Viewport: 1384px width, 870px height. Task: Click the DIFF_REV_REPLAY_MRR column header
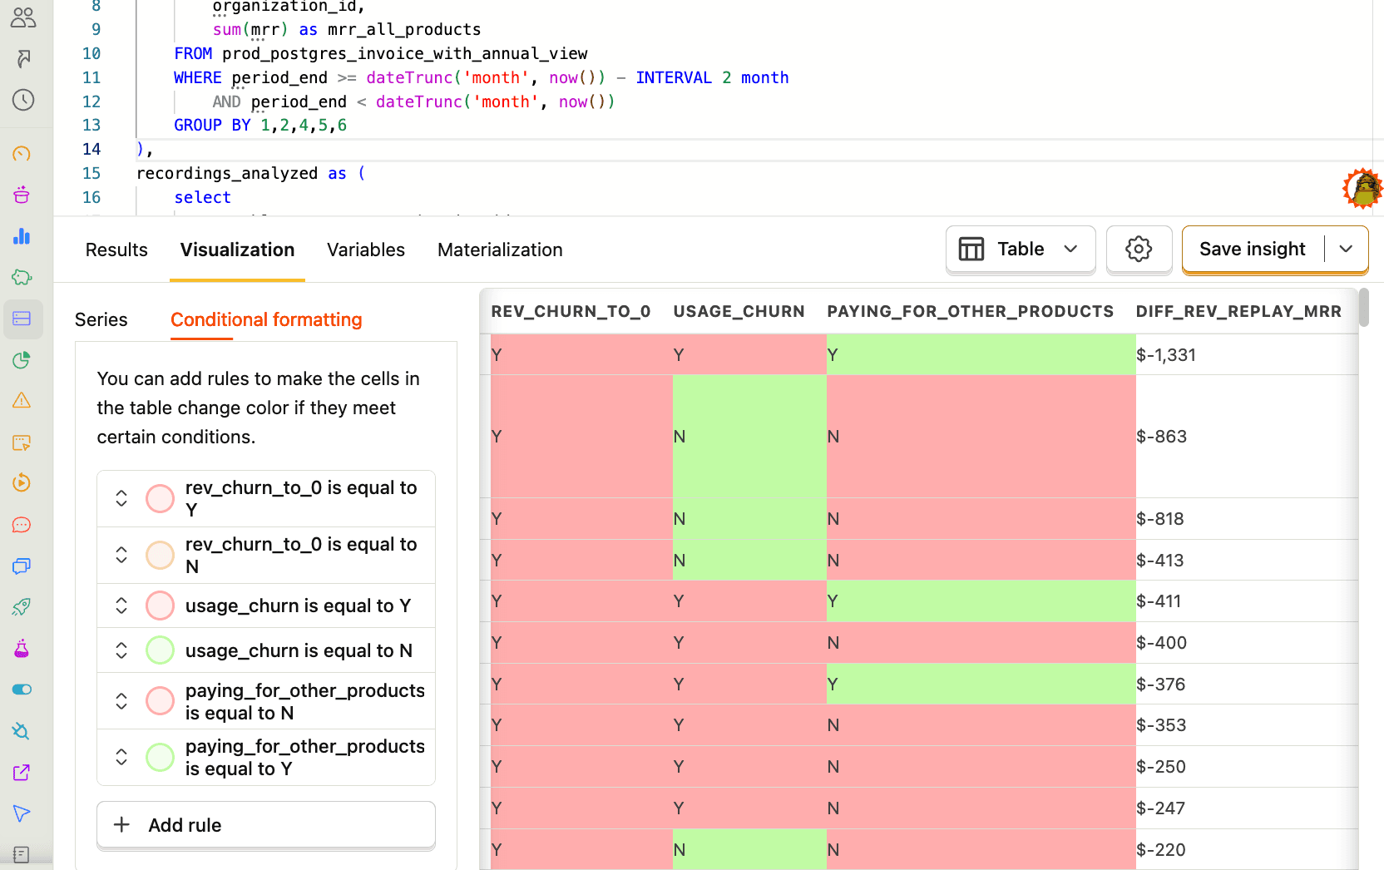[x=1238, y=311]
